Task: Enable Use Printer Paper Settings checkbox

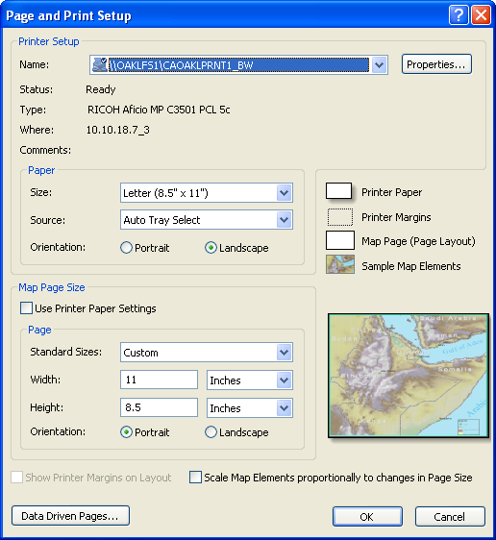Action: coord(26,307)
